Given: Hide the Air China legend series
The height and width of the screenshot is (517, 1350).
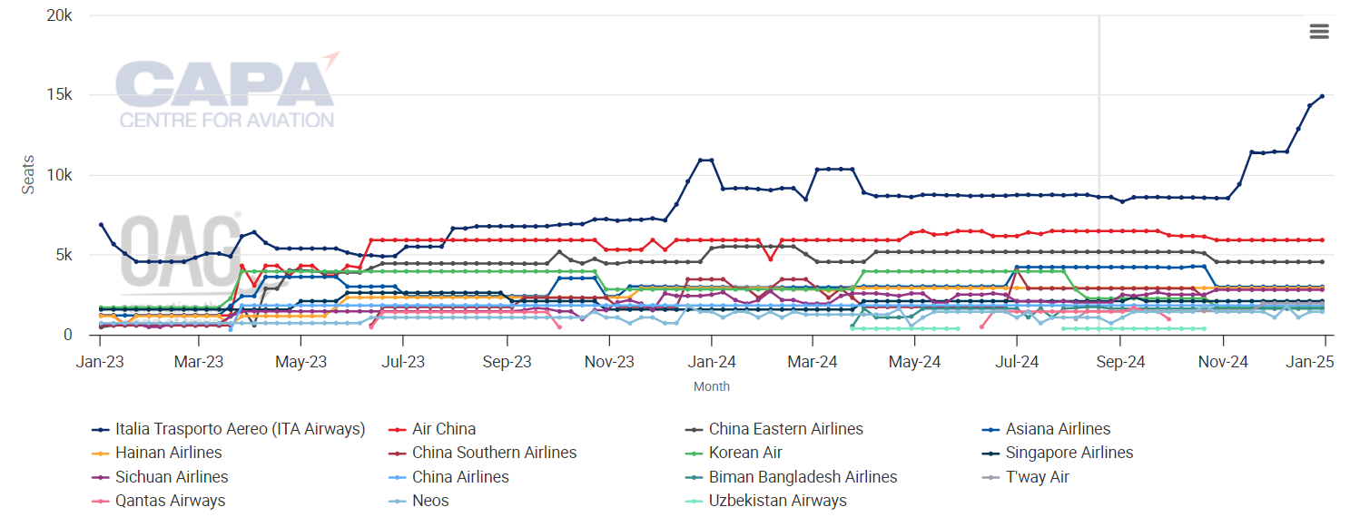Looking at the screenshot, I should point(443,429).
